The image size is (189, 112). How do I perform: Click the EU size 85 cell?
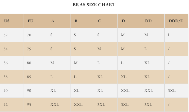coord(29,77)
